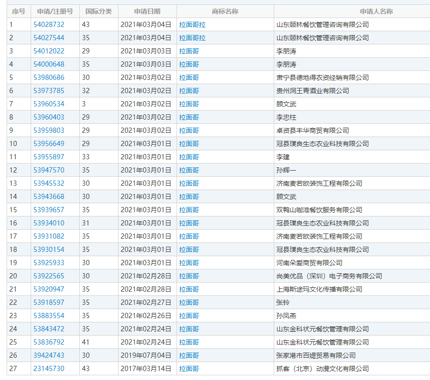Click the 申请/注册号 column header
The width and height of the screenshot is (430, 380).
tap(55, 11)
